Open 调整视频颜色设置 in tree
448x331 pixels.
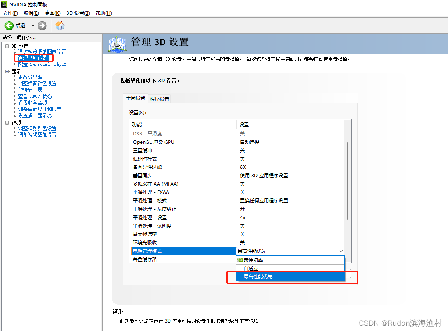pyautogui.click(x=37, y=128)
